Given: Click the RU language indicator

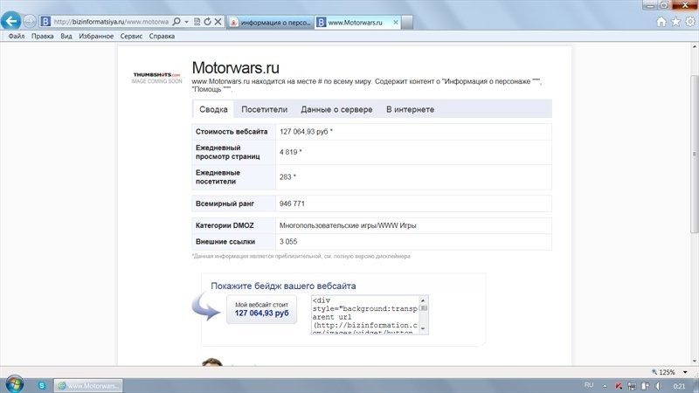Looking at the screenshot, I should tap(589, 385).
